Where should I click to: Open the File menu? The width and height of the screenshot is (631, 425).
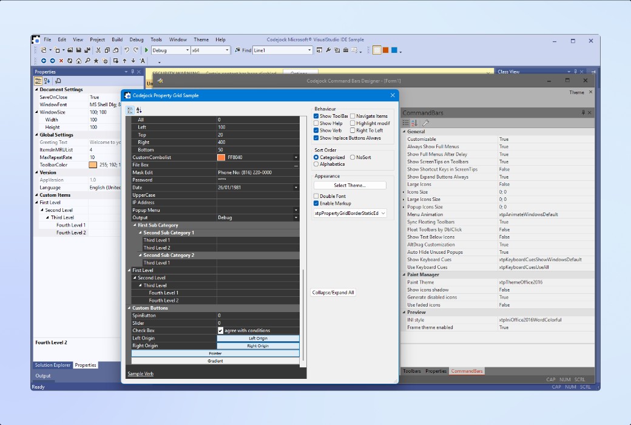pos(47,40)
